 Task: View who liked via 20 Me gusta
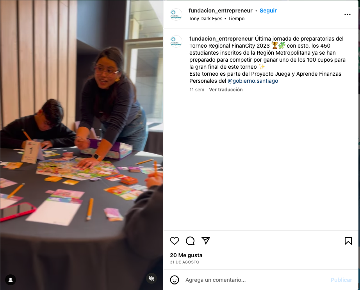tap(186, 255)
